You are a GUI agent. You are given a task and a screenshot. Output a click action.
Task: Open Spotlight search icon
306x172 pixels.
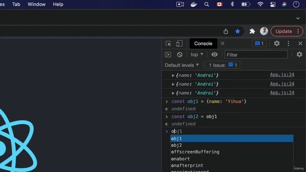click(207, 4)
